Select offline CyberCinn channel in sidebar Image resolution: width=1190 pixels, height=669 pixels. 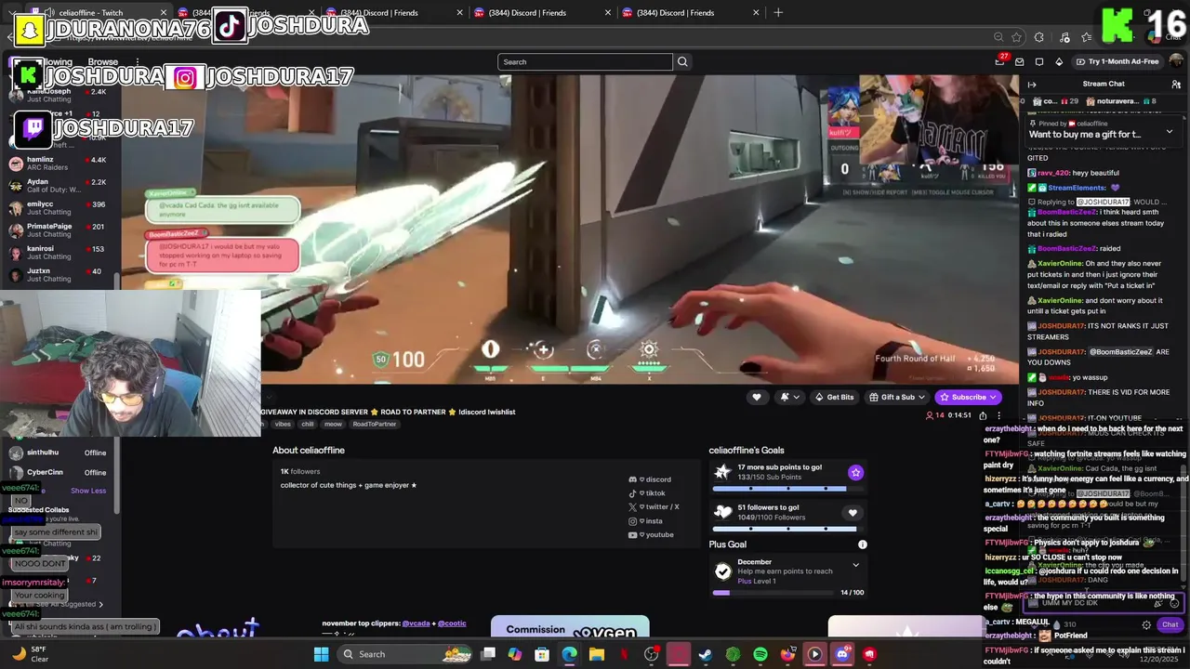59,472
